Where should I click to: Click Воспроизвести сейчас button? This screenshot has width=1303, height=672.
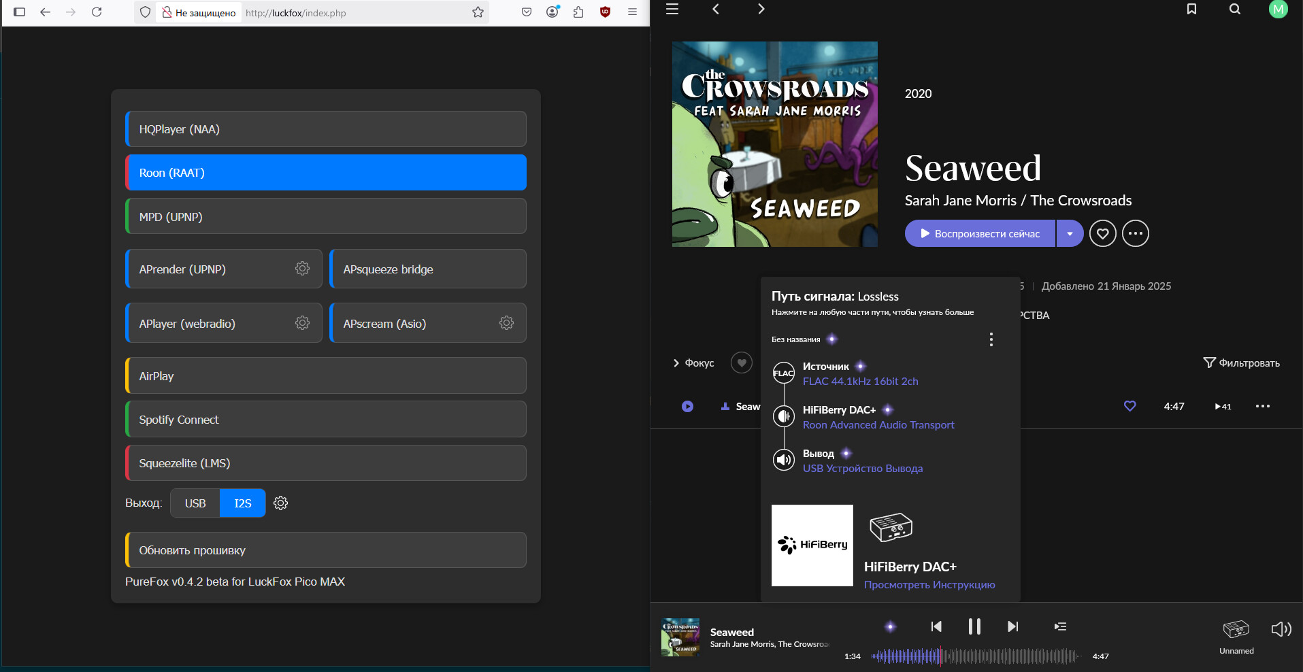tap(980, 233)
